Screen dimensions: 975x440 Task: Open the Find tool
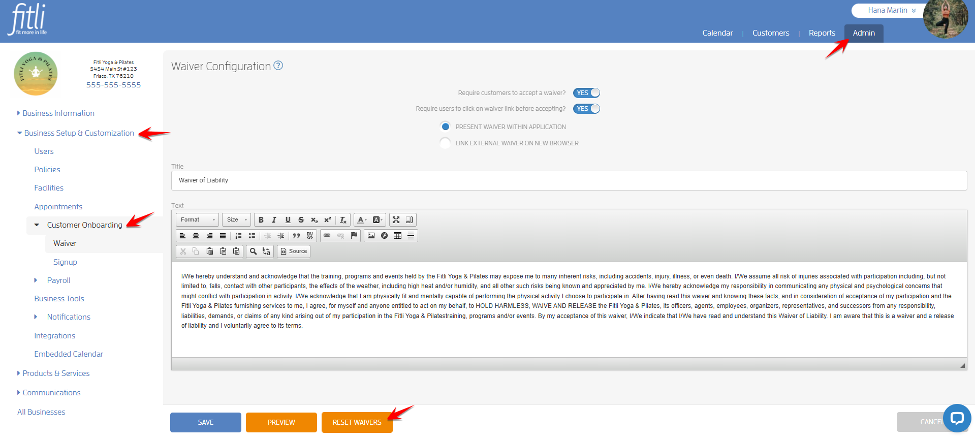pyautogui.click(x=253, y=252)
